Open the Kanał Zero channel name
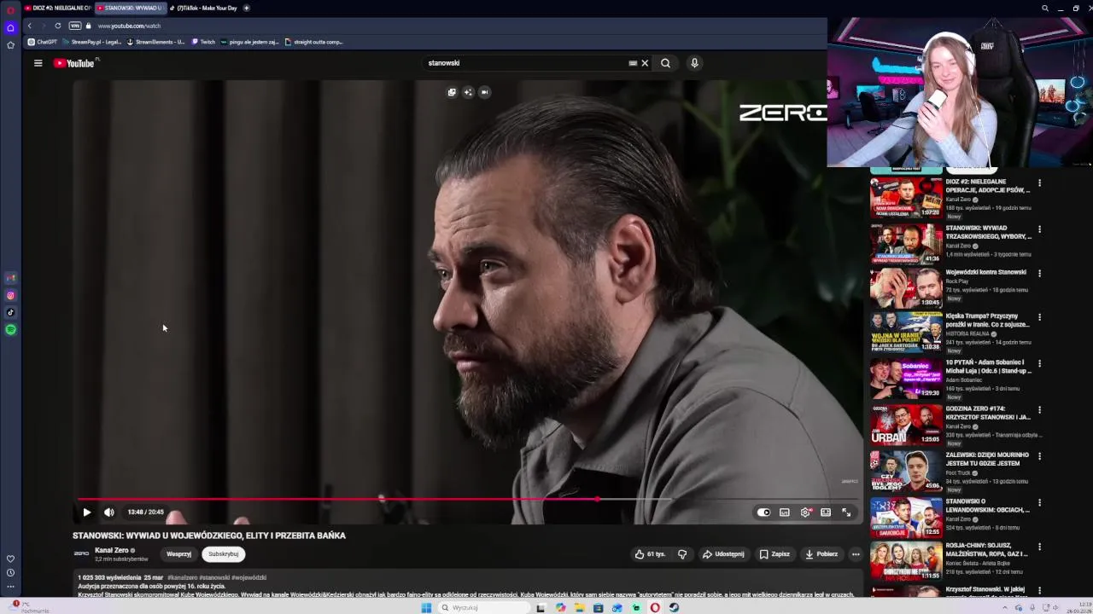1093x614 pixels. (112, 550)
